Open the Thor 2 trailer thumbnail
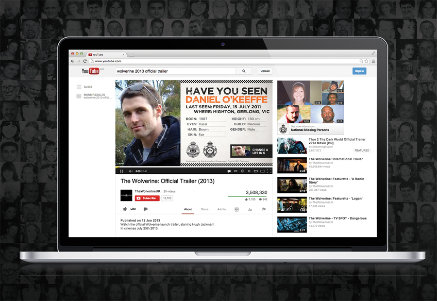Image resolution: width=437 pixels, height=301 pixels. (292, 146)
